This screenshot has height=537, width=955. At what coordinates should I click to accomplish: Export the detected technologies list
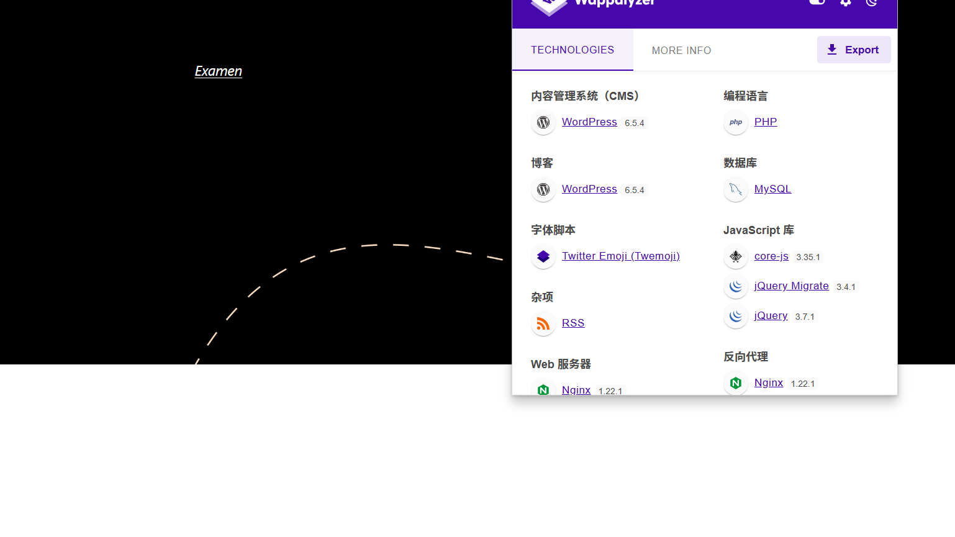click(854, 50)
